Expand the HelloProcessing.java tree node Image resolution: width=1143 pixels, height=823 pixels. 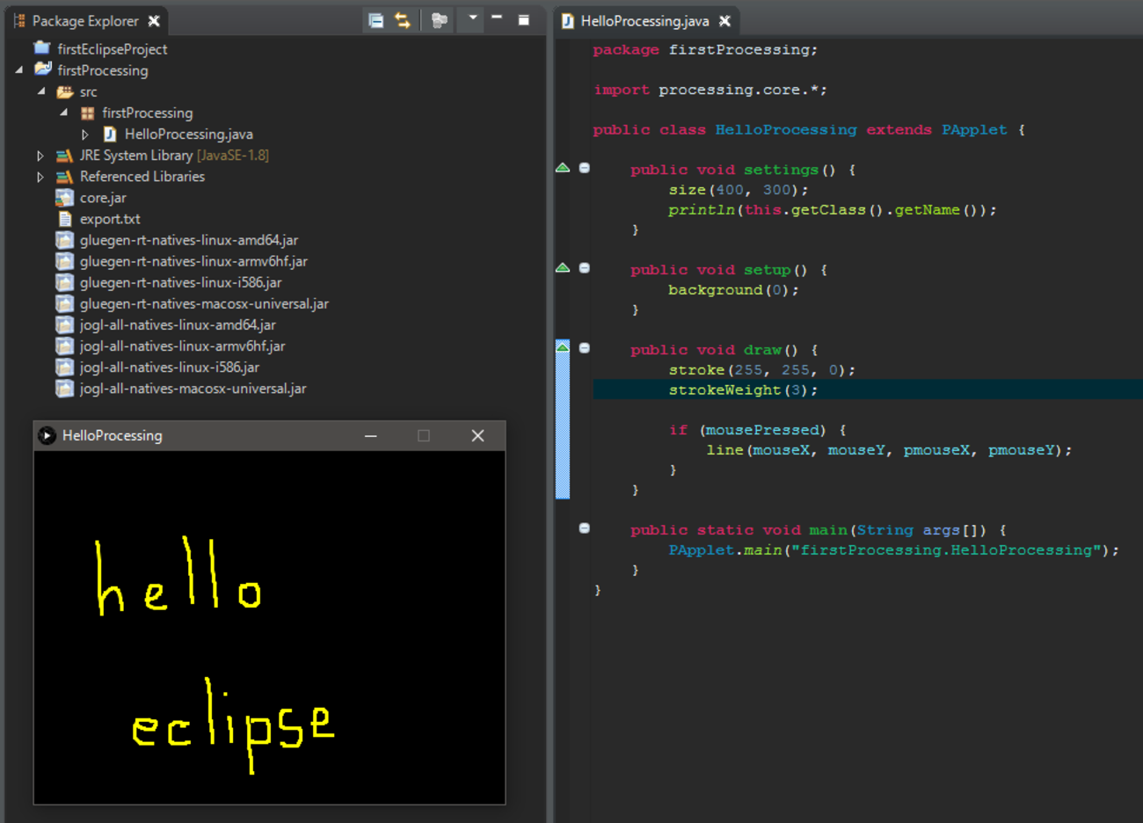pyautogui.click(x=85, y=135)
